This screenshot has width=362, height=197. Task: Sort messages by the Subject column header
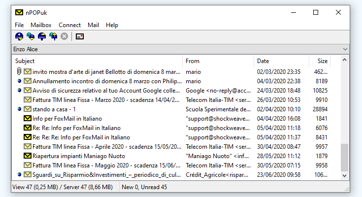(x=97, y=61)
